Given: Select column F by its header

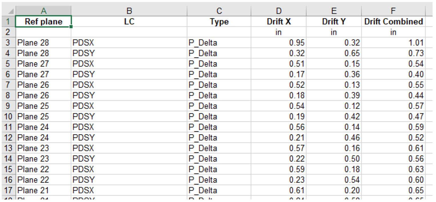Looking at the screenshot, I should click(x=393, y=11).
